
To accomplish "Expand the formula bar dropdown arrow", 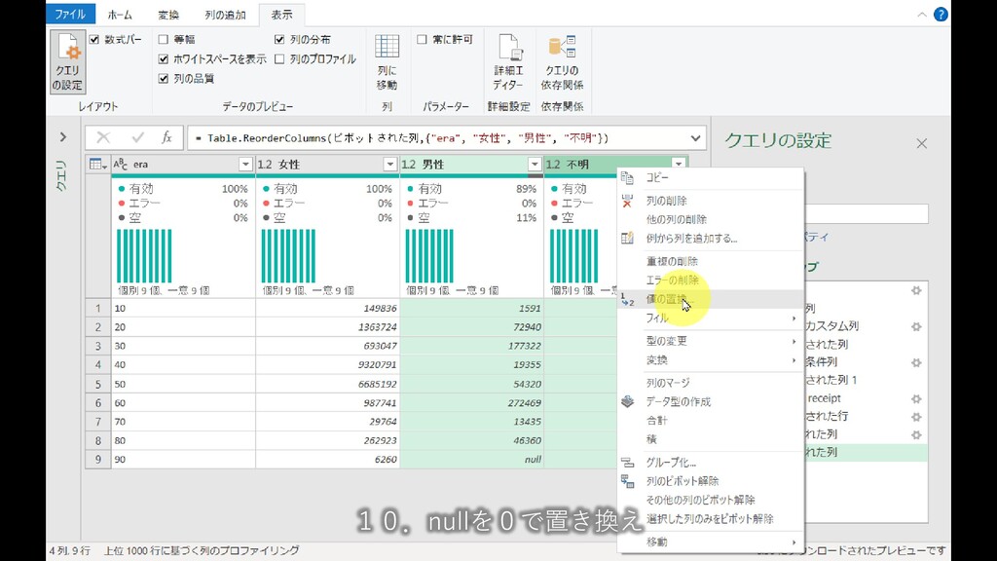I will pos(695,138).
